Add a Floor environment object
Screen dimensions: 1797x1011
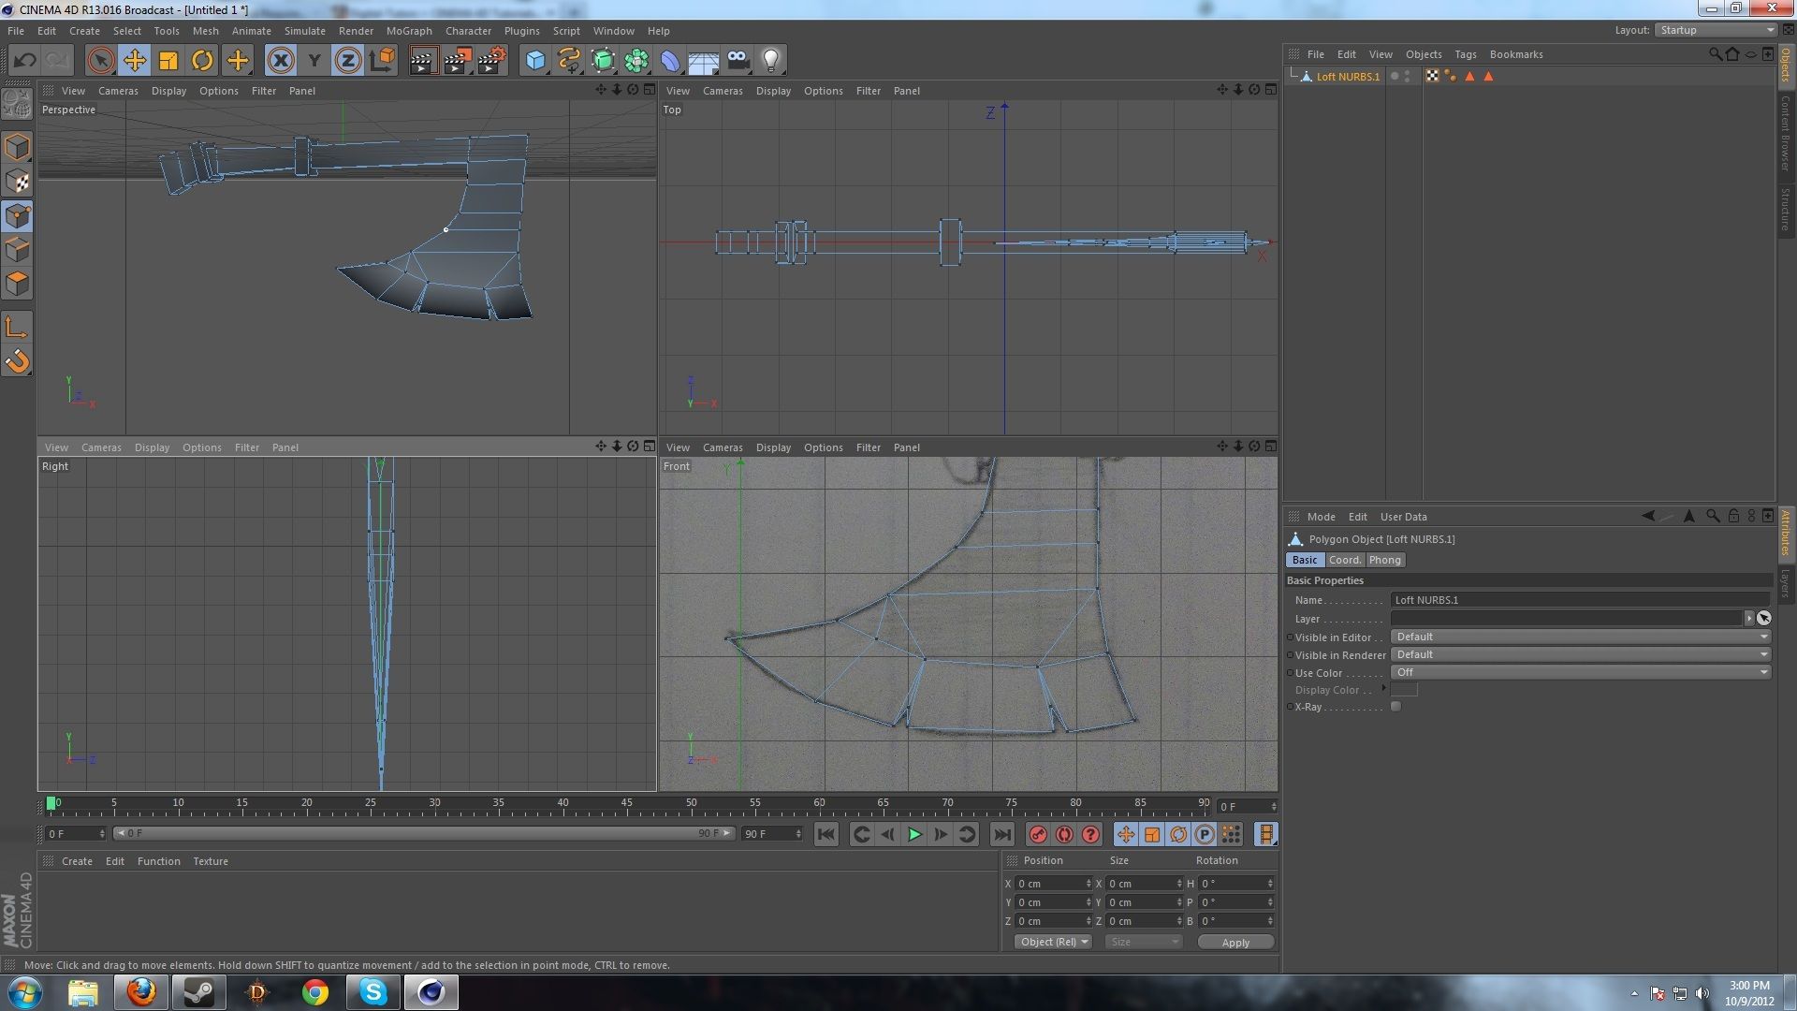tap(704, 61)
